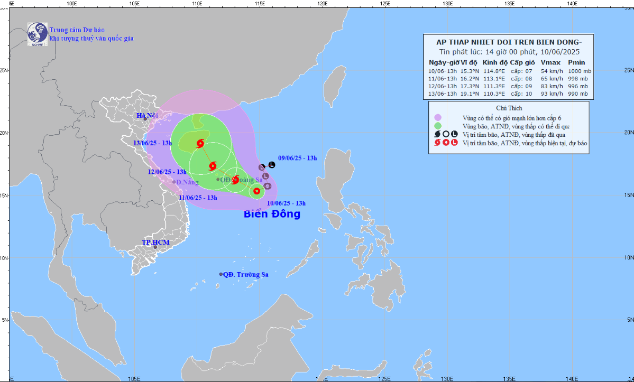This screenshot has height=382, width=634.
Task: Click the red O symbol in the legend
Action: tap(446, 143)
